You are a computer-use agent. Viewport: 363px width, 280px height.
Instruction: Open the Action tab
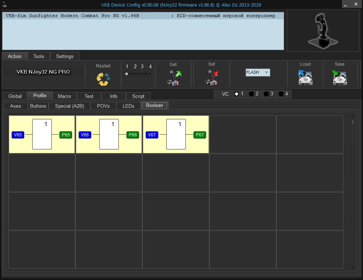(x=14, y=56)
